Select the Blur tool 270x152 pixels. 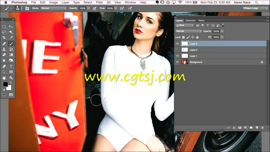(x=4, y=60)
